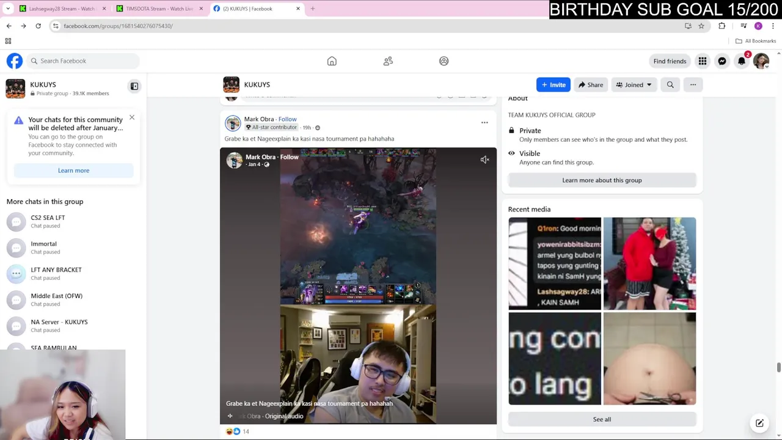Reload the current page

coord(38,26)
